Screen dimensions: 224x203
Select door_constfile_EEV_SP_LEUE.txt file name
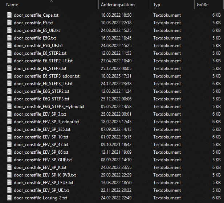point(43,182)
